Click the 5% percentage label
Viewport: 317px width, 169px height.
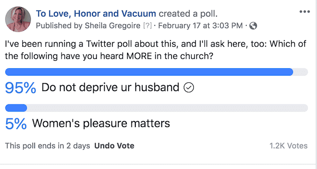[x=16, y=124]
